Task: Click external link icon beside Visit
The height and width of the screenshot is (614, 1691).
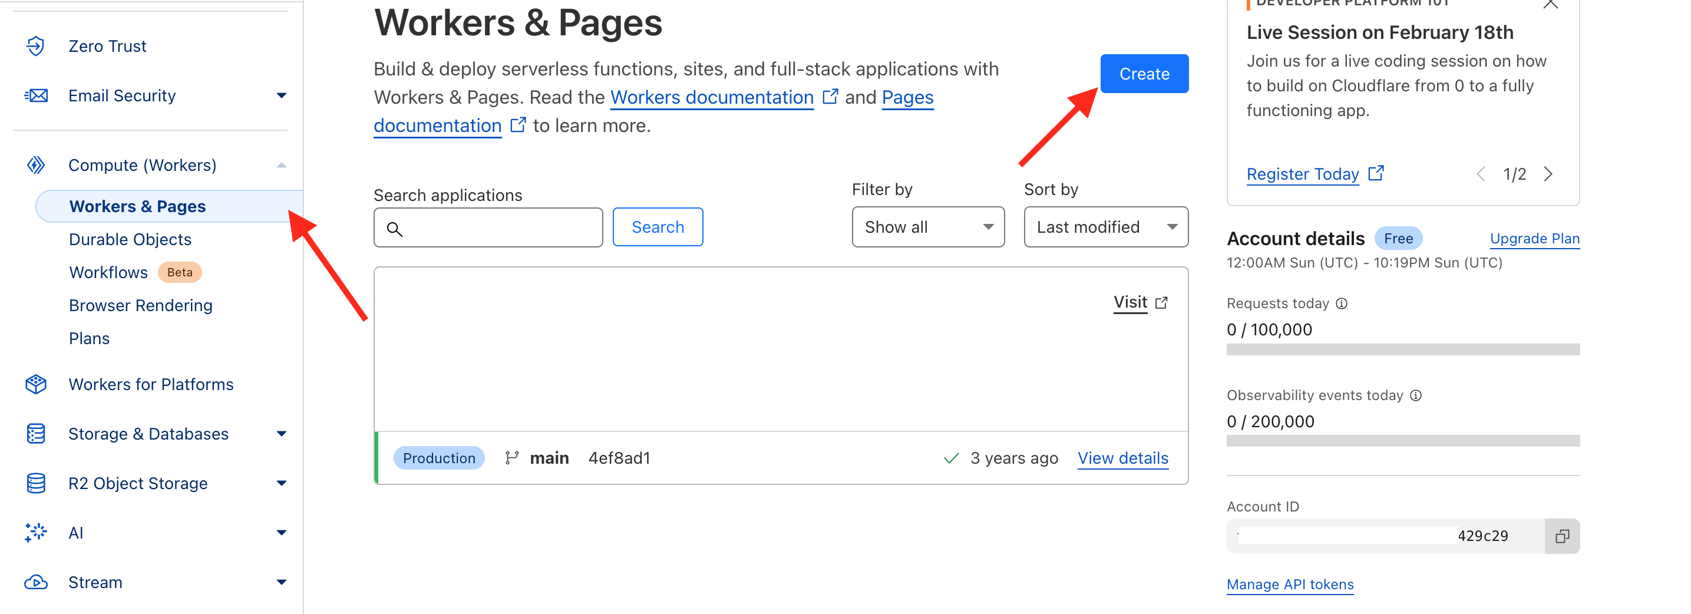Action: point(1162,303)
